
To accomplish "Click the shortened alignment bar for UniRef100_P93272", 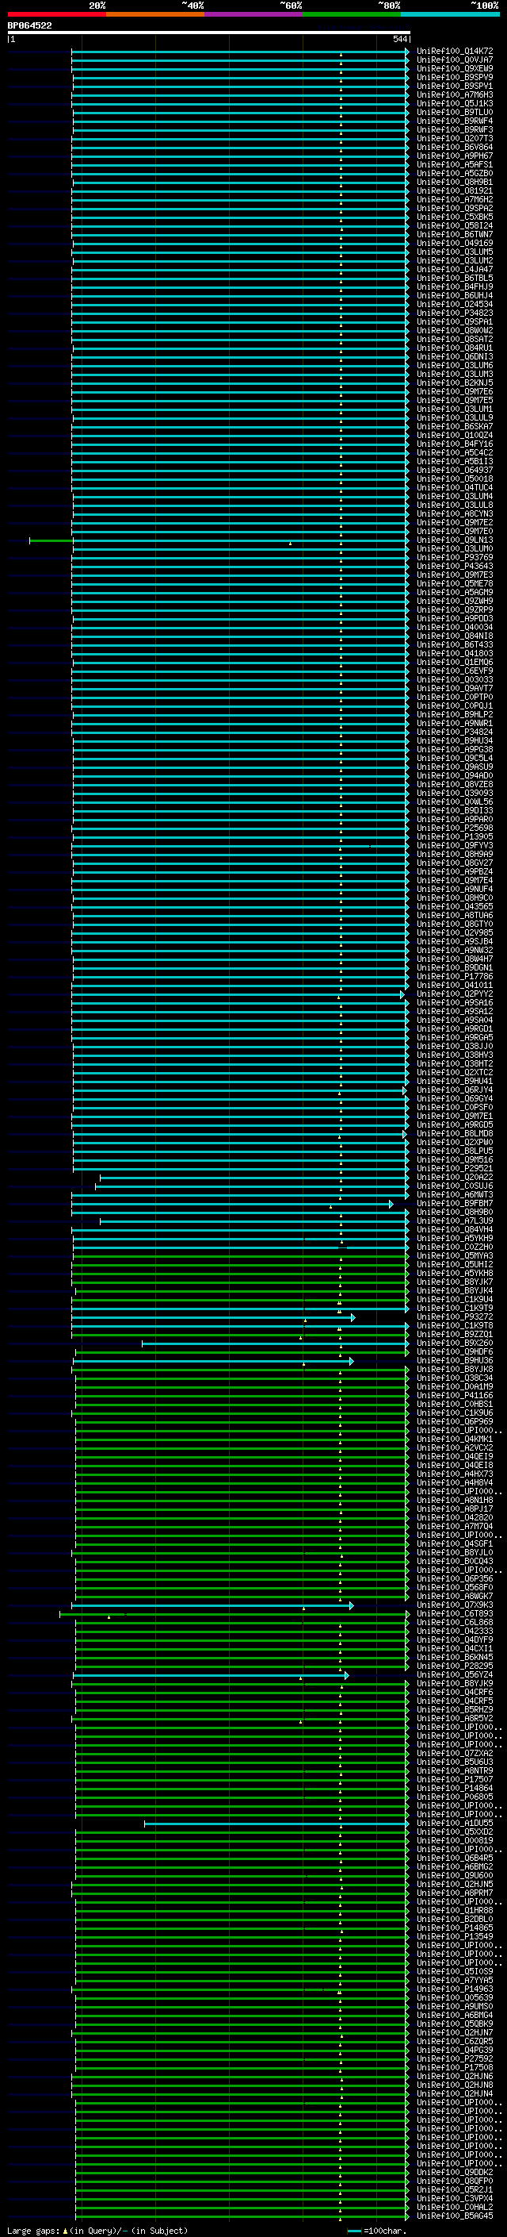I will [213, 1317].
